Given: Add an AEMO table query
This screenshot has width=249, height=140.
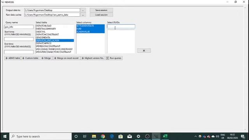Looking at the screenshot, I should 13,58.
